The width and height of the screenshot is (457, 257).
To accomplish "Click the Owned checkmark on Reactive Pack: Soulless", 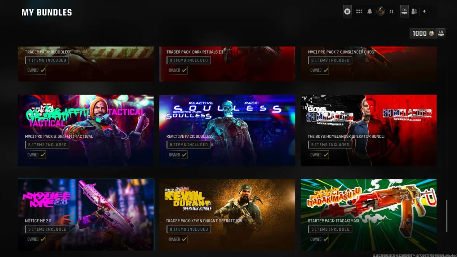I will click(x=184, y=155).
